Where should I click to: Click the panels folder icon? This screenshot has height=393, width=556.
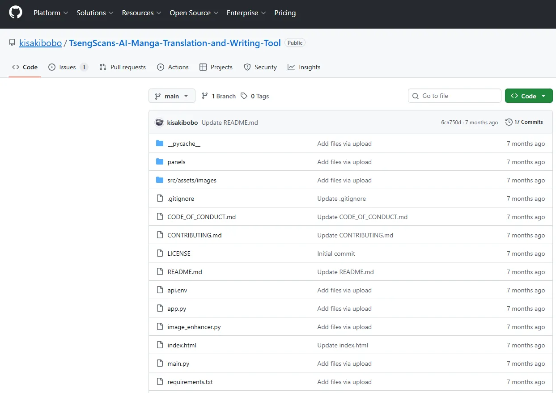[160, 162]
